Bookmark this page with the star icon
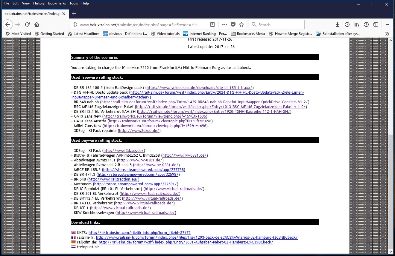The width and height of the screenshot is (395, 256). [x=241, y=25]
